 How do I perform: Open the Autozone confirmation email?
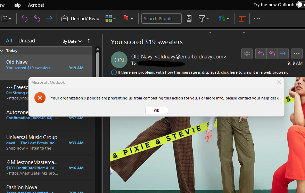pos(46,118)
